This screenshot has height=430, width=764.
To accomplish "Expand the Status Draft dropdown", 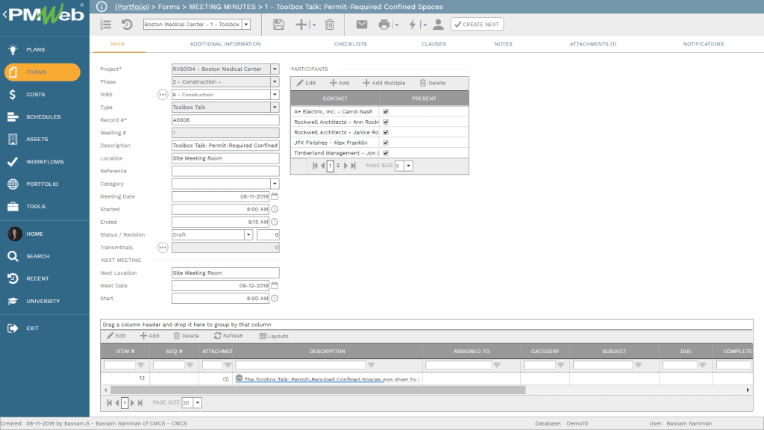I will [x=248, y=235].
